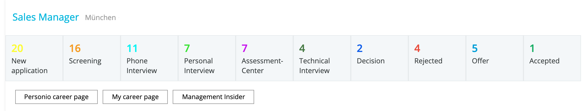This screenshot has width=587, height=111.
Task: Open the Sales Manager job title link
Action: click(x=46, y=17)
